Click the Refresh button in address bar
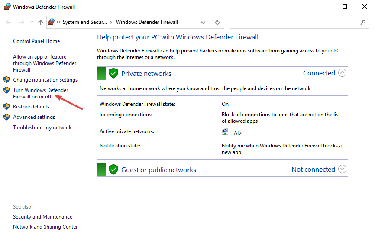The height and width of the screenshot is (239, 375). [217, 22]
